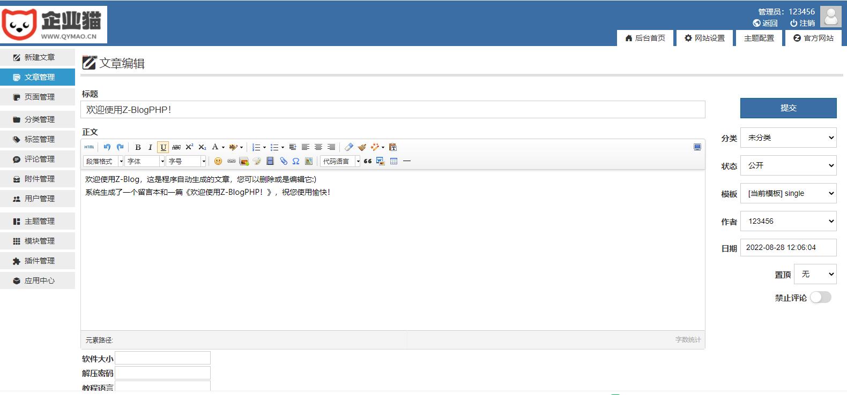Open the 代码语言 dropdown
This screenshot has width=847, height=395.
(340, 161)
